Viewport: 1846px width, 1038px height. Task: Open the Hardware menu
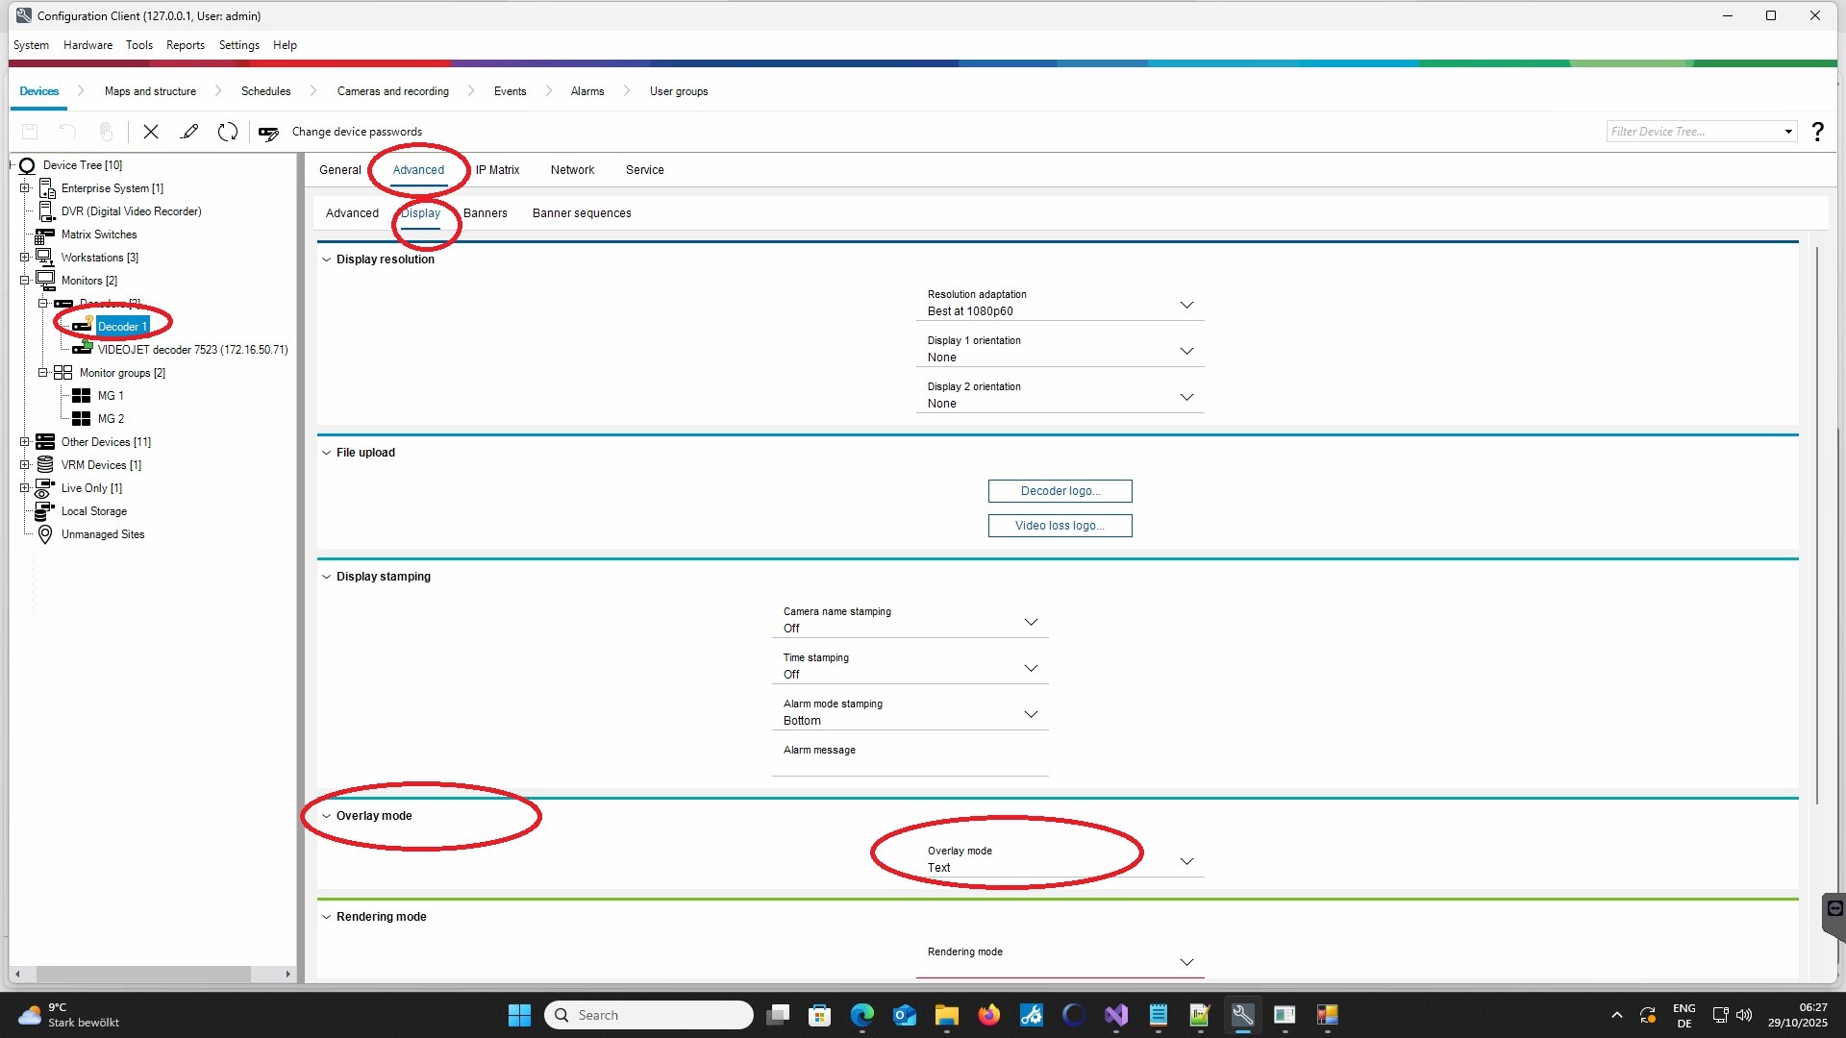click(87, 45)
